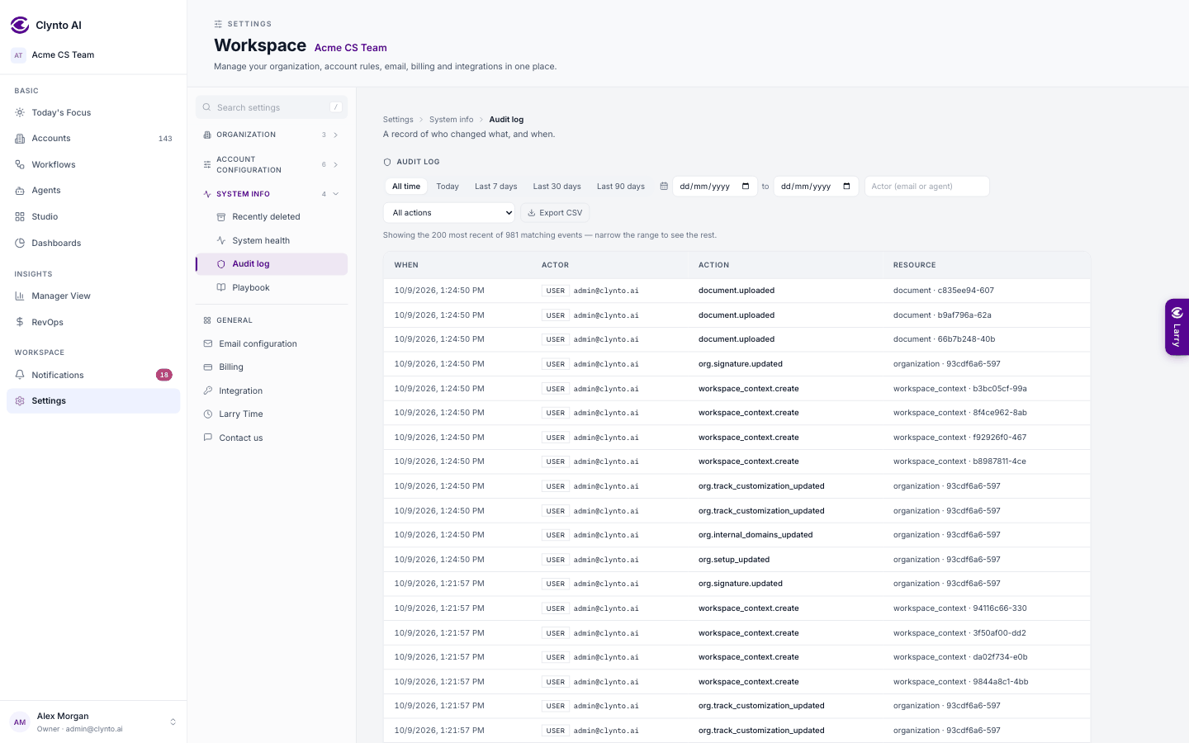
Task: Focus the Search settings box
Action: point(272,107)
